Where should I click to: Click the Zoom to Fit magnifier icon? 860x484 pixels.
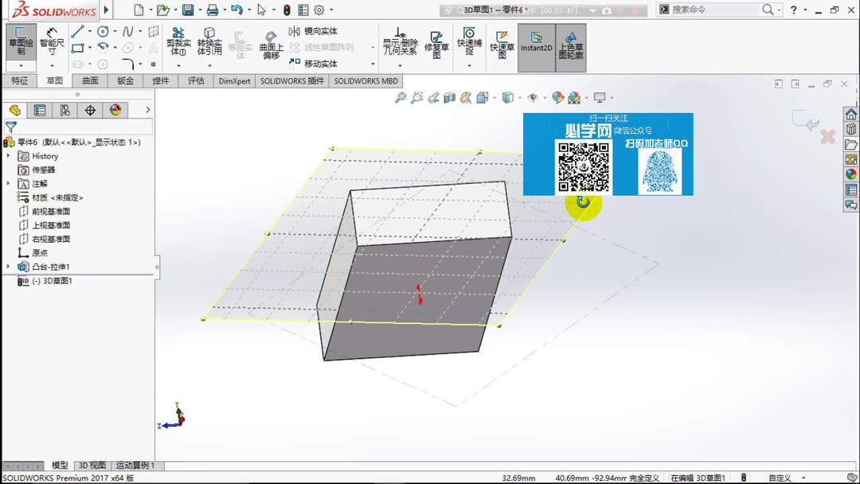pos(401,97)
